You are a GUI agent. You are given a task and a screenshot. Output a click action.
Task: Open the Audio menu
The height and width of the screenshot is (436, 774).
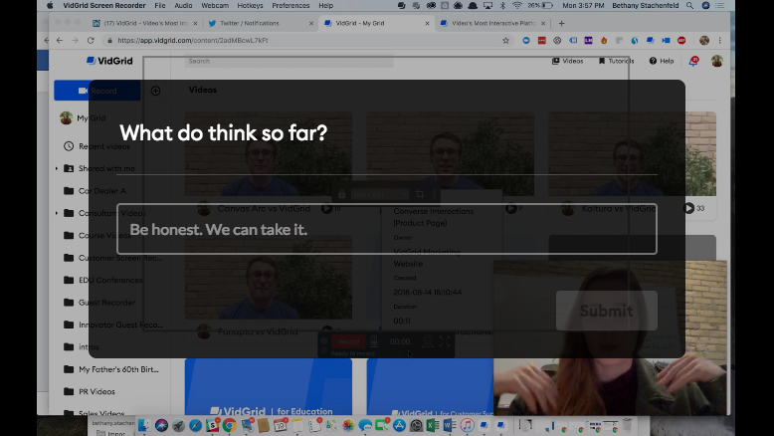coord(183,5)
